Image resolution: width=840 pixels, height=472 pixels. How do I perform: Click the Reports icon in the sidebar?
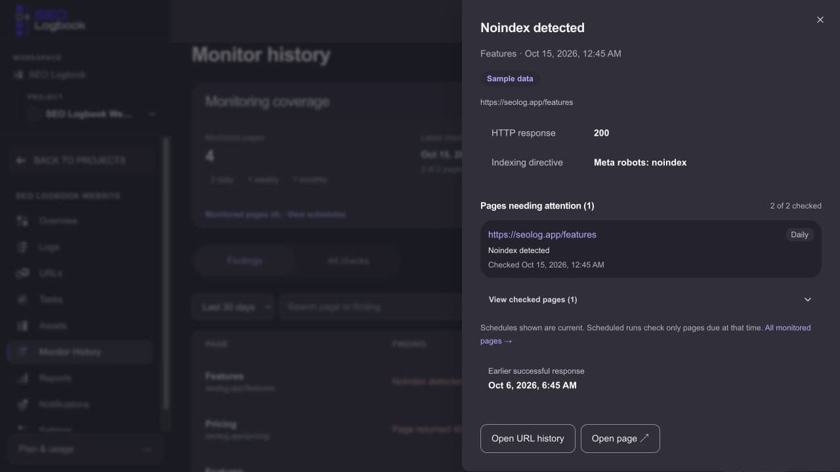(22, 378)
